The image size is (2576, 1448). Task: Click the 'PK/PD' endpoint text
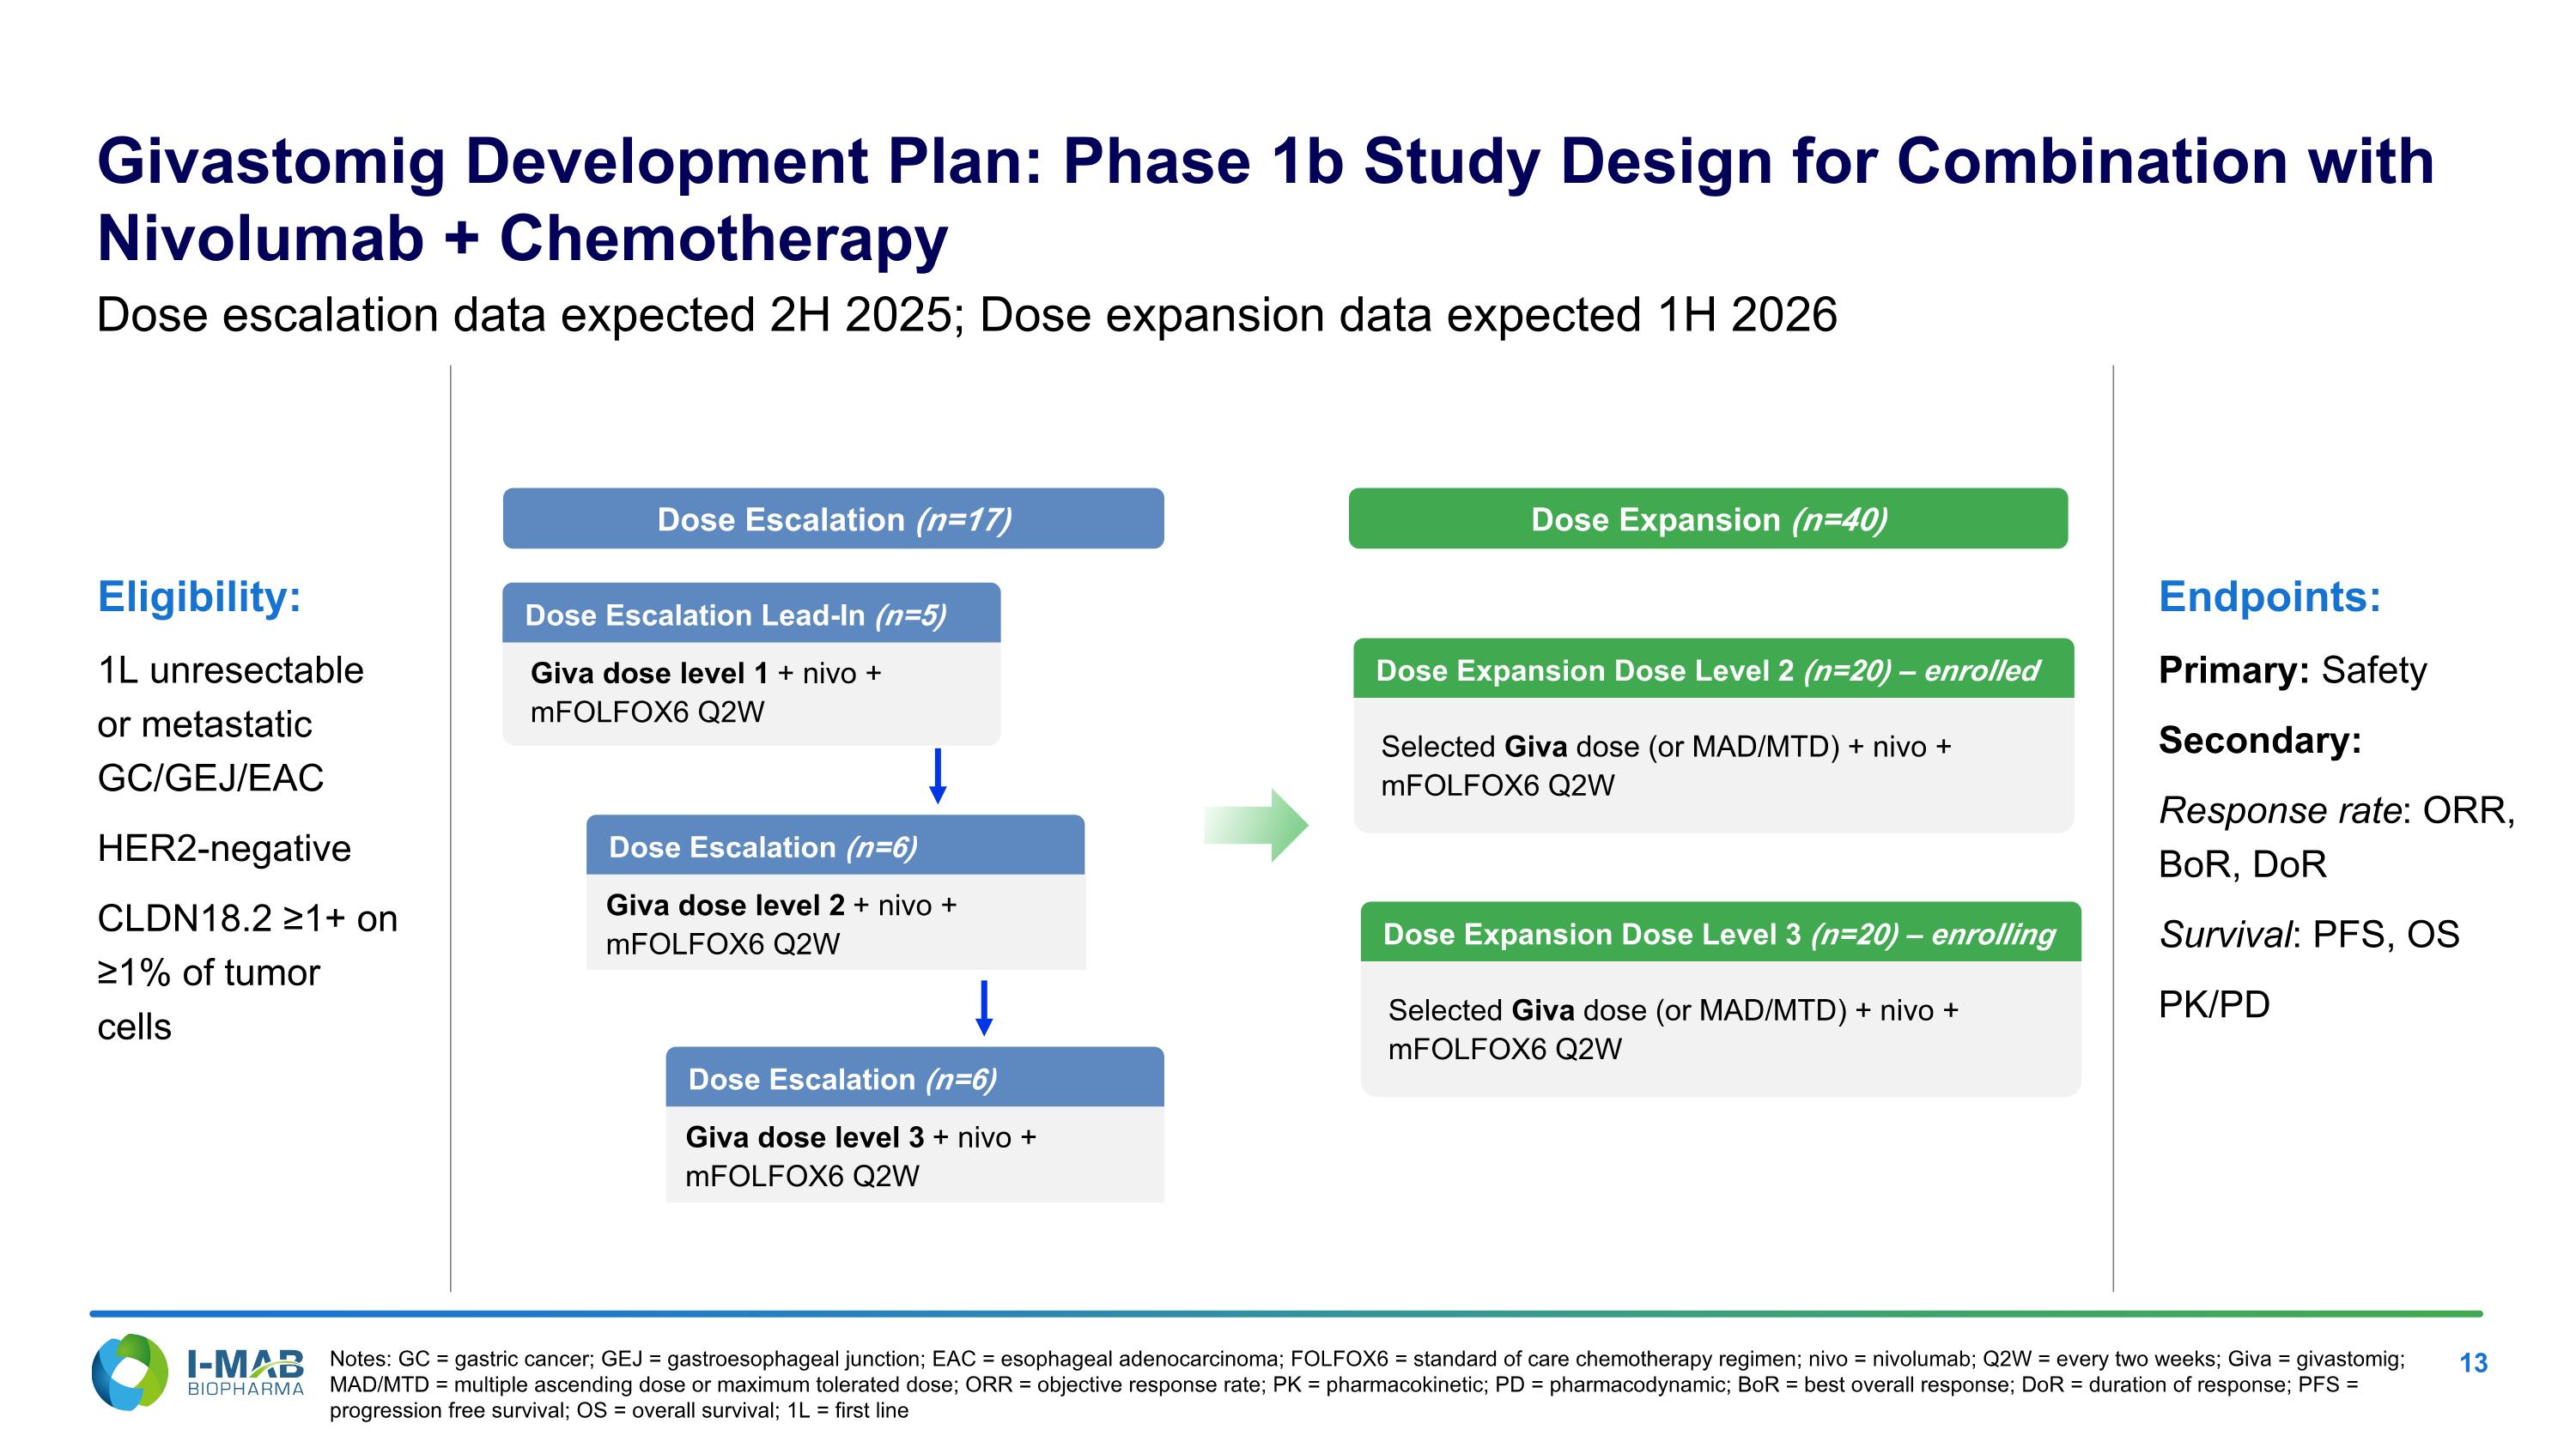pyautogui.click(x=2214, y=1004)
